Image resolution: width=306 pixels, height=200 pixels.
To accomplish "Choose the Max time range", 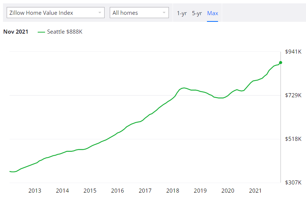I will click(212, 13).
